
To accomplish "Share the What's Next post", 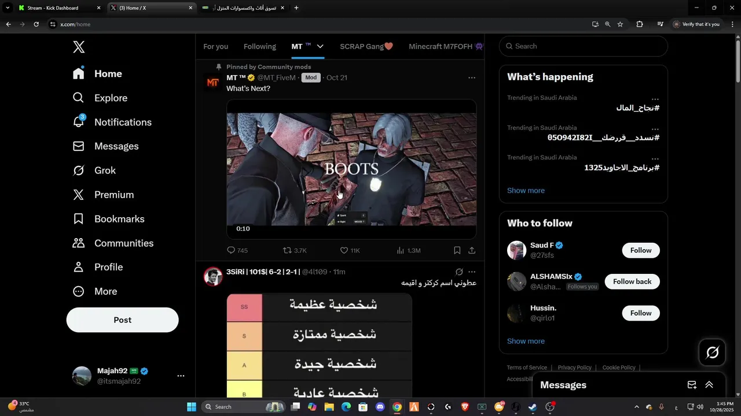I will [472, 251].
